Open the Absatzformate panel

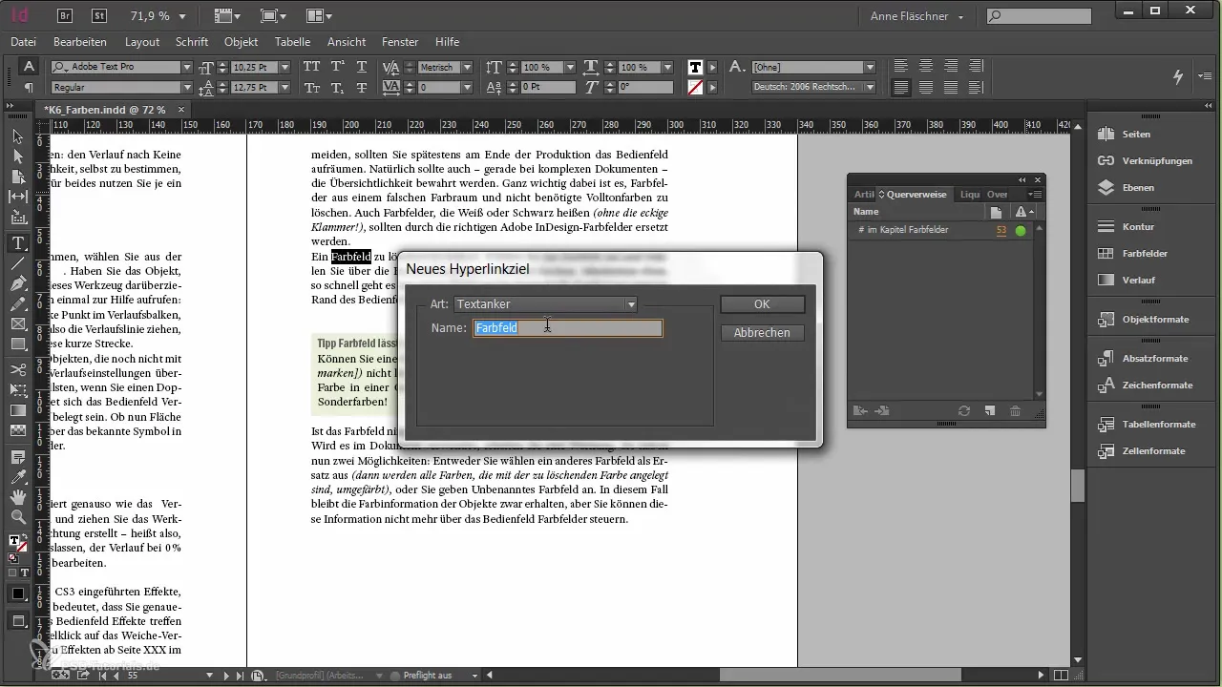[1155, 359]
